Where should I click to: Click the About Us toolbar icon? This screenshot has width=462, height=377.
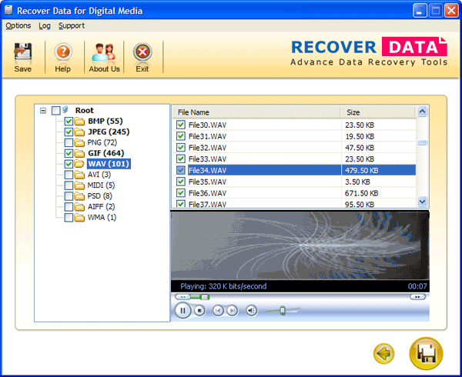[x=104, y=52]
